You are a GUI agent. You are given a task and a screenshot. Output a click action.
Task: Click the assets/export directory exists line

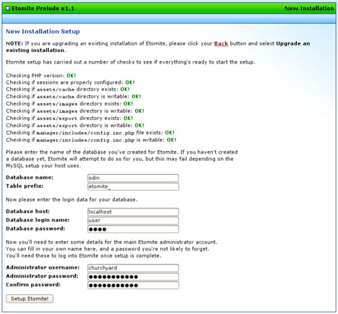[69, 118]
